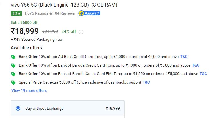Click the green 4.2 star rating badge
This screenshot has width=209, height=118.
pyautogui.click(x=16, y=13)
